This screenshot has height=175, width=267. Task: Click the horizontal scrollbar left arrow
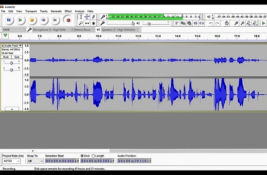pyautogui.click(x=33, y=151)
